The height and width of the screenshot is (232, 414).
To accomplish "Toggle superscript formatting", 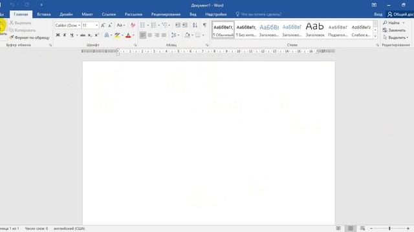I will coord(96,35).
